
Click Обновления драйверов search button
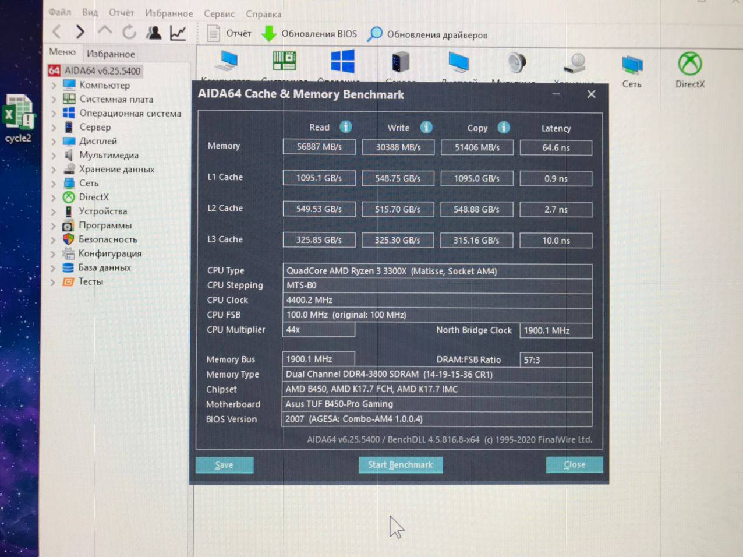point(427,34)
